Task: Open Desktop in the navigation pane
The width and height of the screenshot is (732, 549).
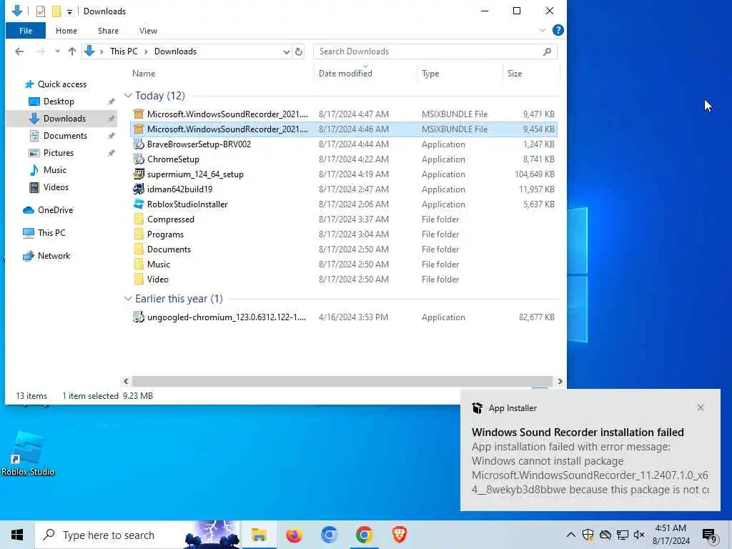Action: coord(59,102)
